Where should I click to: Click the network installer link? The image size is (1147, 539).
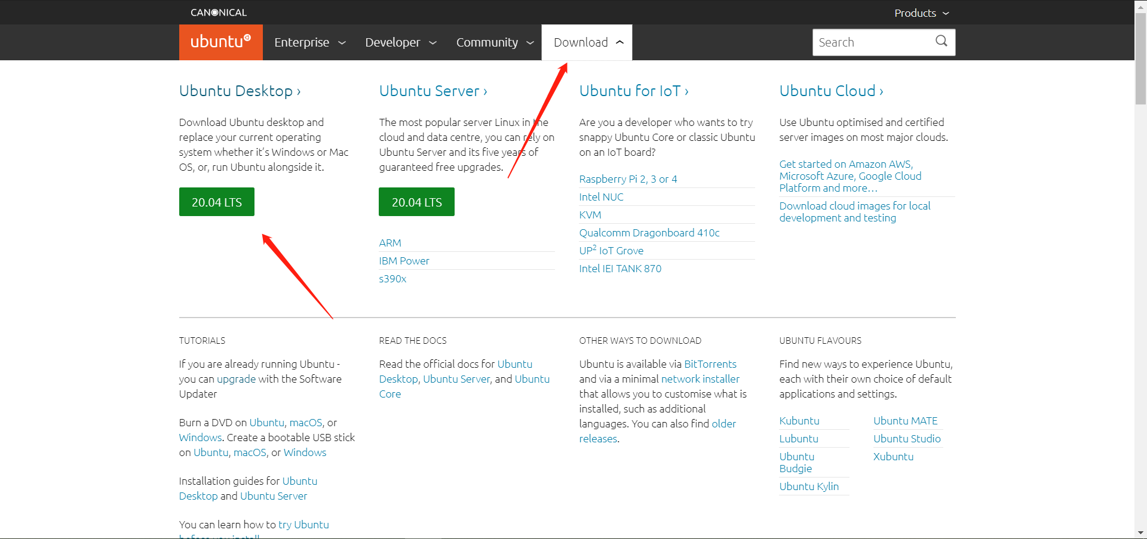pos(700,379)
